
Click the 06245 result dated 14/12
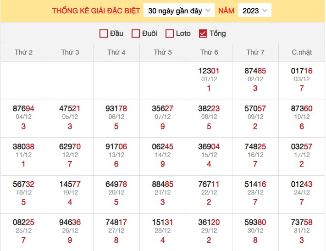click(163, 147)
